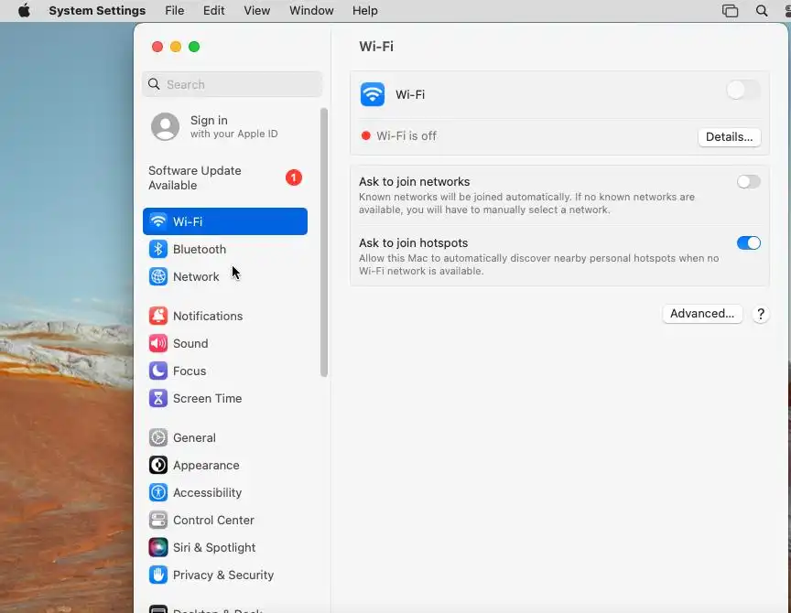Click the green full-screen window button

coord(194,47)
